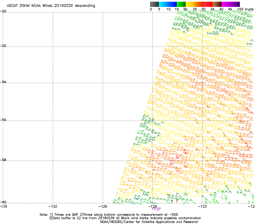
Task: Click the red 30-35 knots color swatch
Action: click(208, 4)
